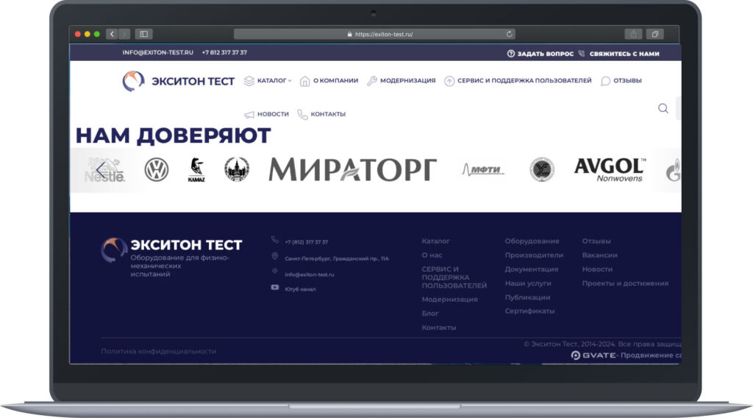Go forward with the browser forward arrow

coord(124,34)
